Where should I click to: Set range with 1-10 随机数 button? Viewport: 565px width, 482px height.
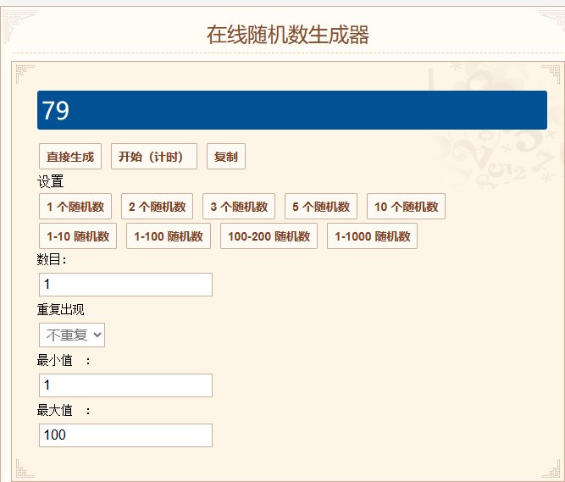[78, 236]
